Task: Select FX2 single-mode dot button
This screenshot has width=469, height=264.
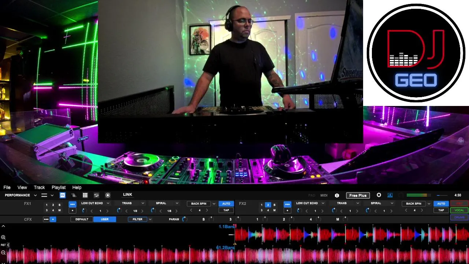Action: click(287, 210)
